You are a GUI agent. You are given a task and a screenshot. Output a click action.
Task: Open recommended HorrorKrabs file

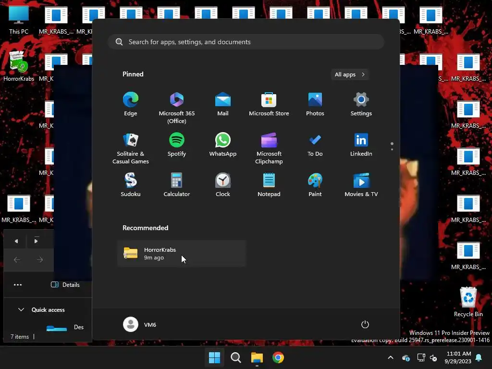[x=182, y=254]
